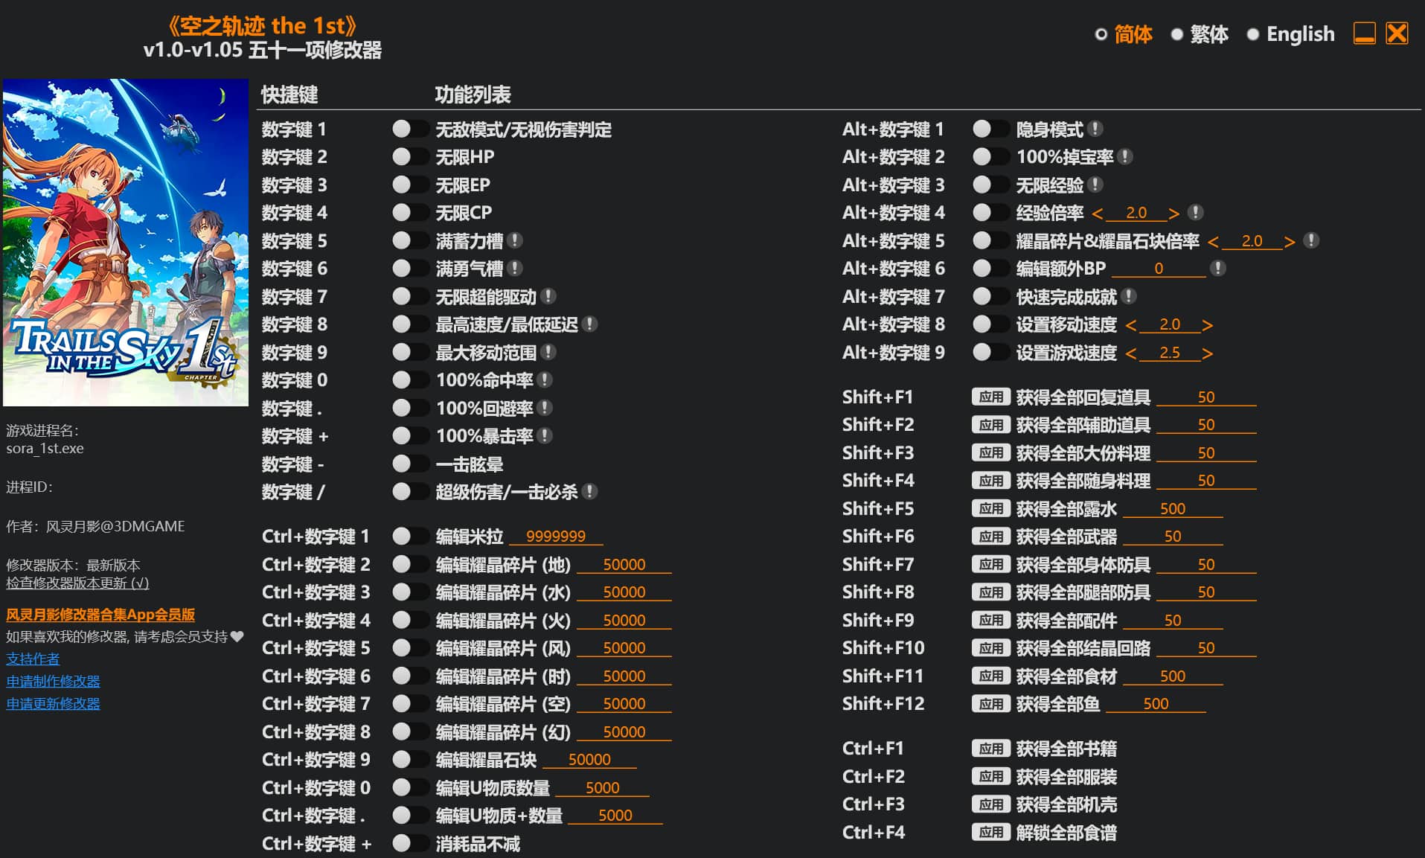Viewport: 1425px width, 858px height.
Task: Decrease 经验倍率 with the left arrow
Action: 1098,214
